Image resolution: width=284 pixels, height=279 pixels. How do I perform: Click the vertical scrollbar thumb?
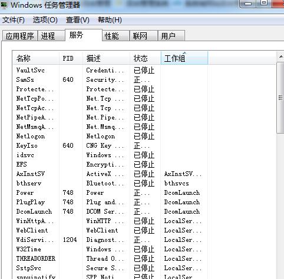pos(280,98)
